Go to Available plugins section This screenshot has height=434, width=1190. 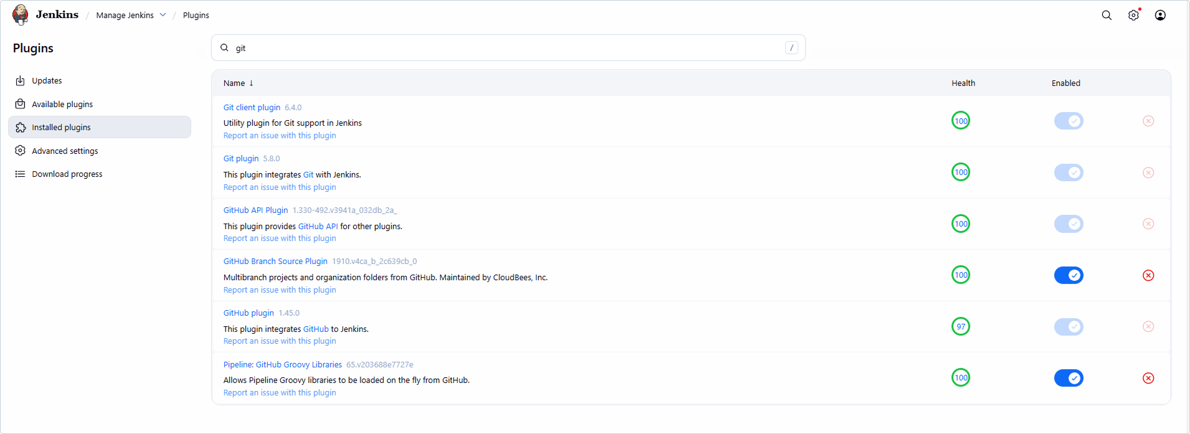coord(62,104)
